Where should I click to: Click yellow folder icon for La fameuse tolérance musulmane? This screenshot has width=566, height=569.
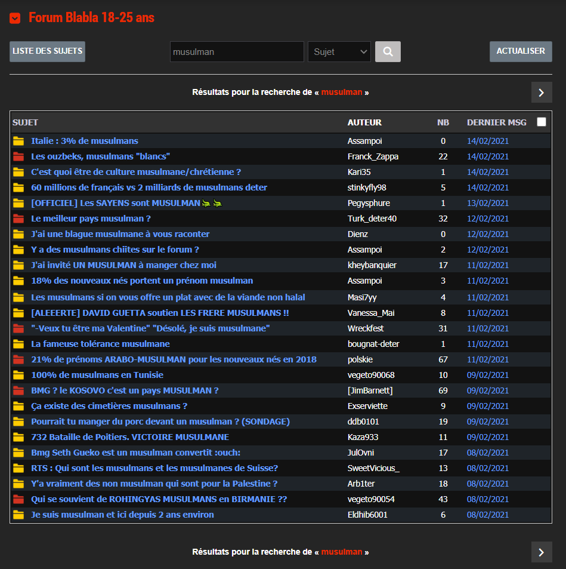18,344
